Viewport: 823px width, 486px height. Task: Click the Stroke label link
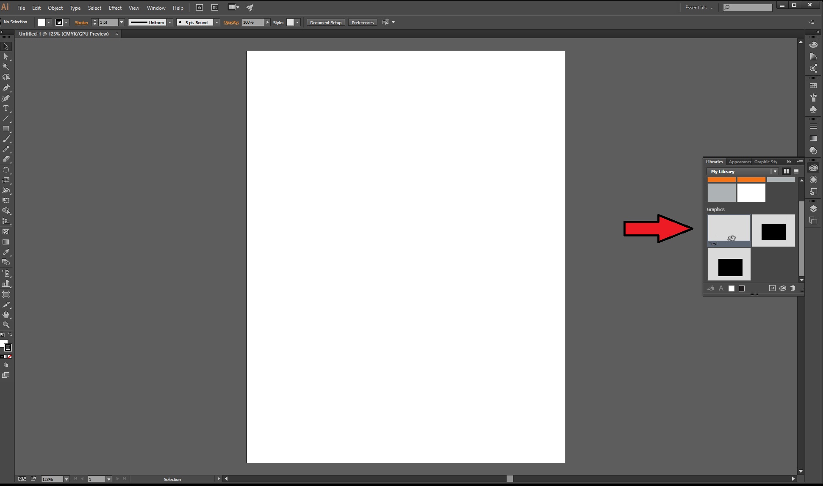coord(81,22)
